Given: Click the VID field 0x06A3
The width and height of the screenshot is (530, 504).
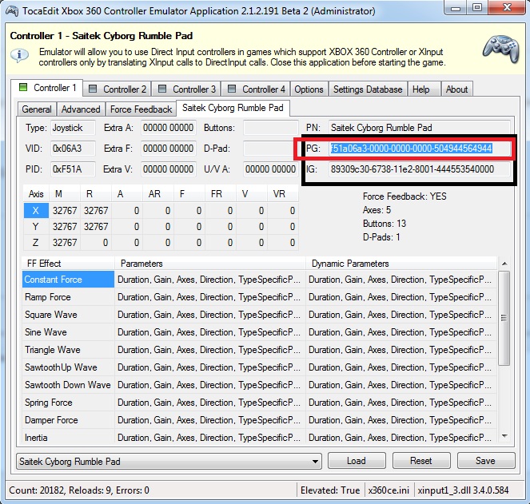Looking at the screenshot, I should [73, 149].
